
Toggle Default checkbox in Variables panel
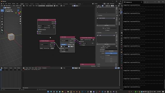(106, 30)
